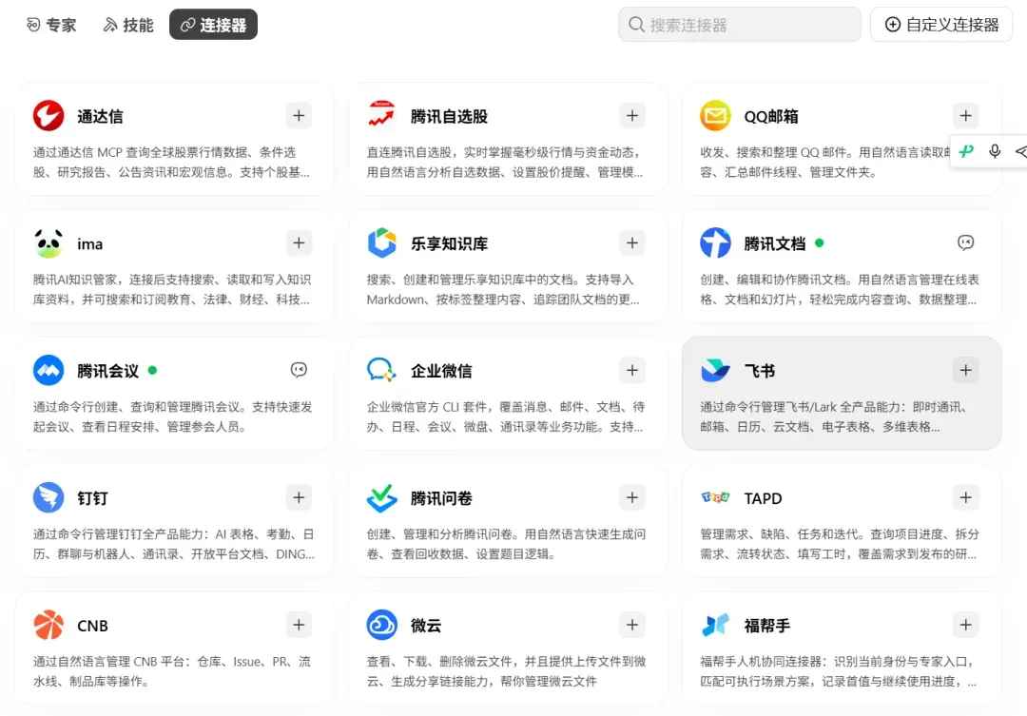
Task: Click the 腾讯文档 blue logo
Action: 715,243
